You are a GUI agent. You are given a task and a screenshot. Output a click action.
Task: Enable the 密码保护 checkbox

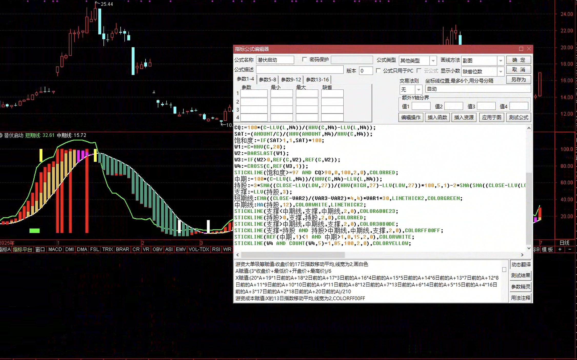[304, 59]
